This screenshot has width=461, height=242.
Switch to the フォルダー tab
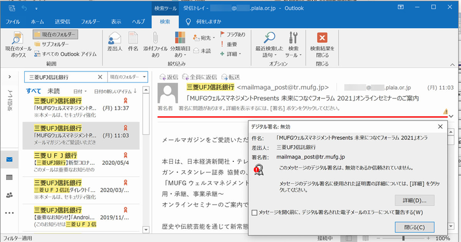click(x=90, y=21)
